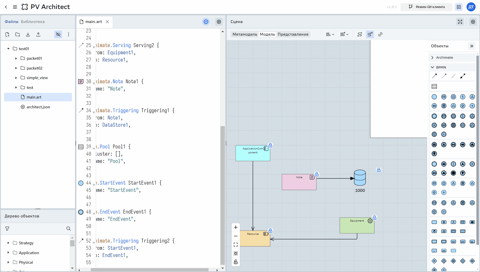480x272 pixels.
Task: Expand the packet01 folder
Action: (16, 58)
